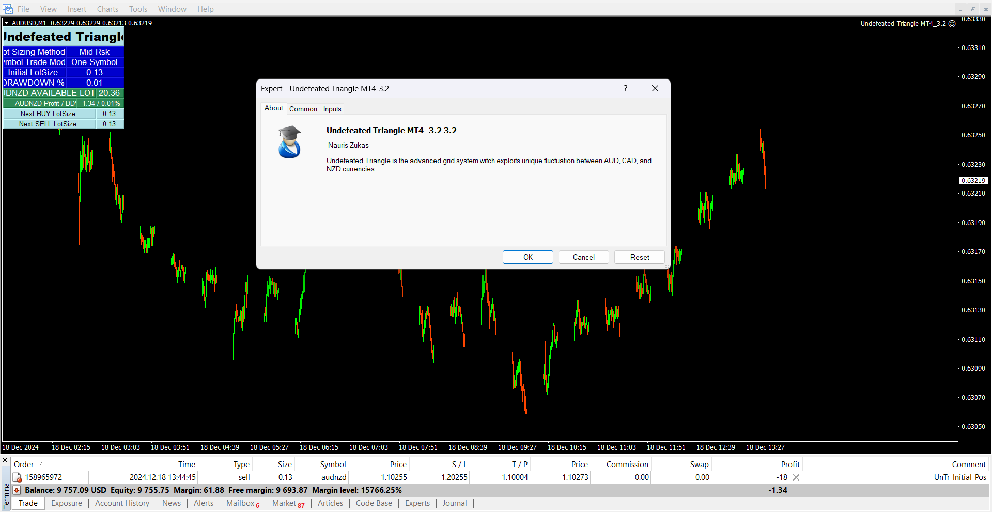Viewport: 992px width, 512px height.
Task: Open the Tools menu
Action: point(138,9)
